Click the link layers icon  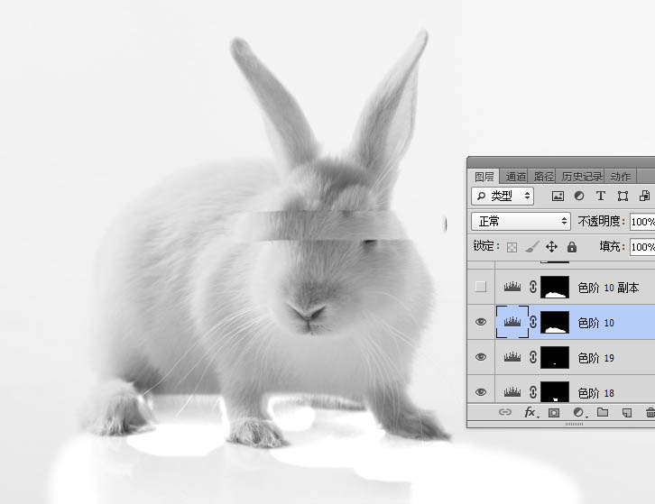[505, 413]
